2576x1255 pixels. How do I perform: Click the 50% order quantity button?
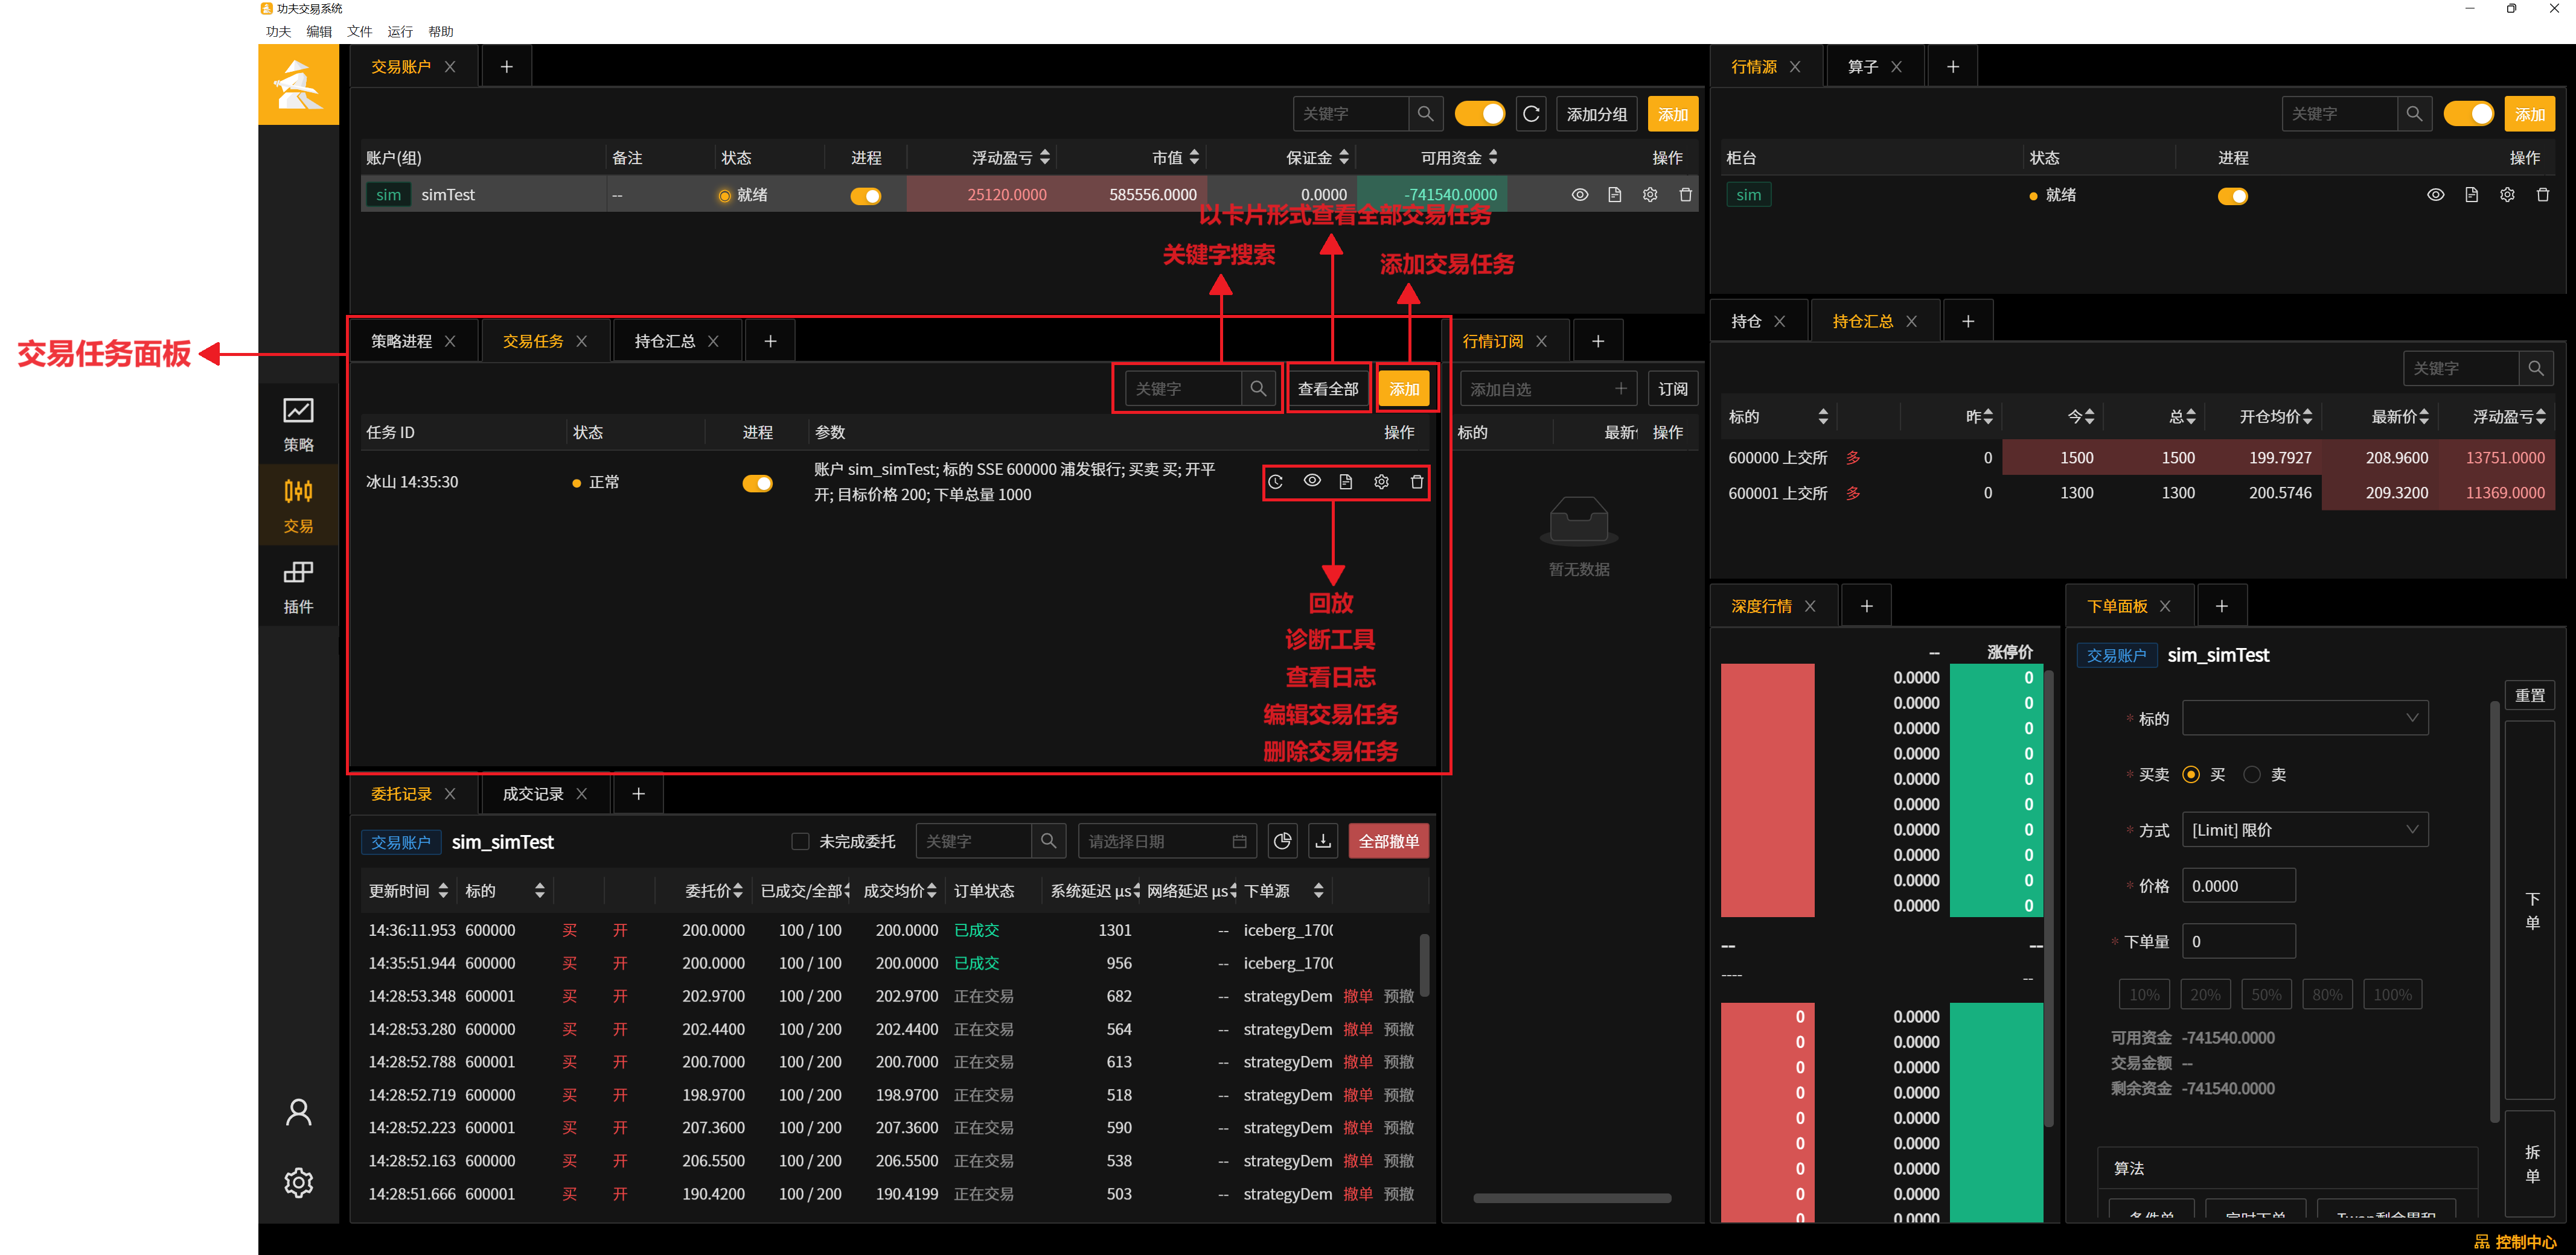(2266, 994)
